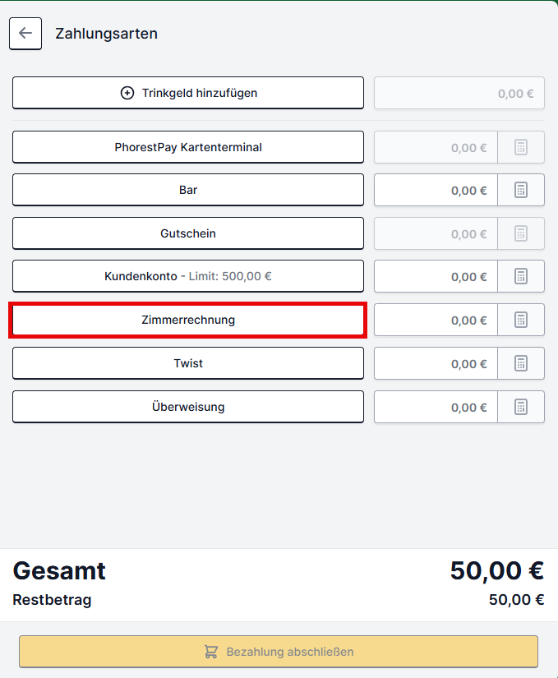Open calculator for Überweisung amount
Screen dimensions: 558x678
pos(521,407)
